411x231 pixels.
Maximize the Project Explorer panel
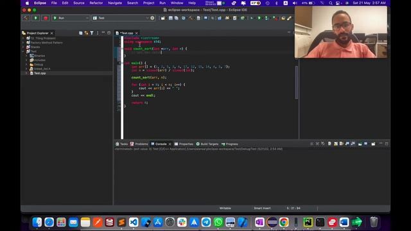click(x=109, y=33)
